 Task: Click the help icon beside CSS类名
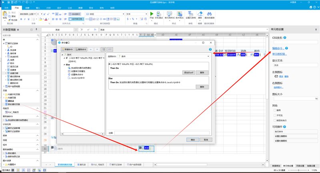point(285,37)
